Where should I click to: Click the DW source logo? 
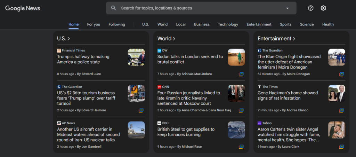(159, 50)
